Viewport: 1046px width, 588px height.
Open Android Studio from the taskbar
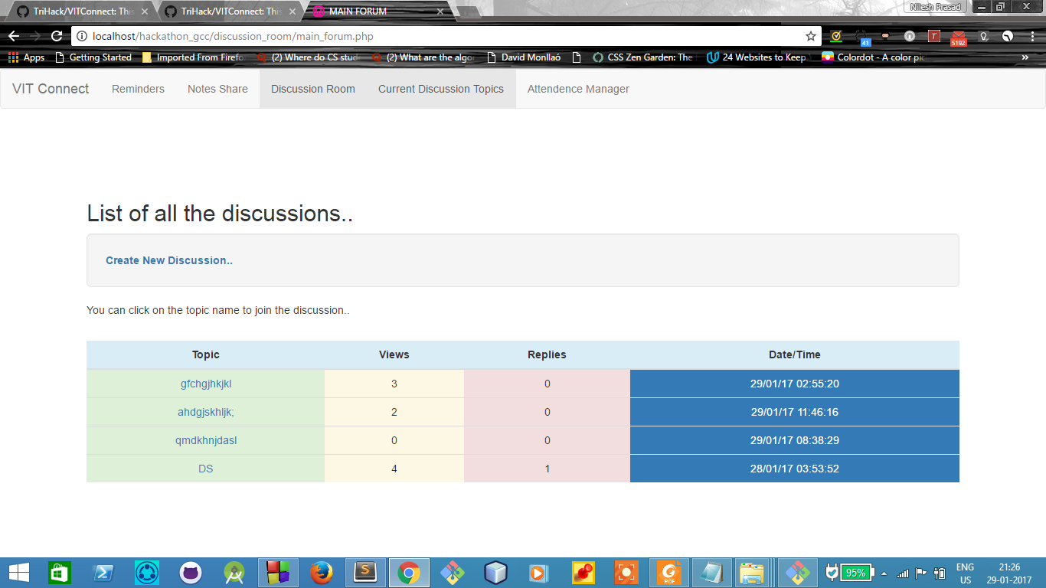coord(234,572)
